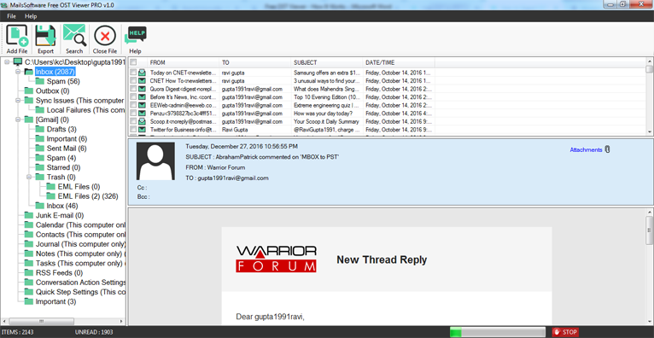The image size is (654, 338).
Task: Click the RSS Feeds (0) folder icon
Action: pyautogui.click(x=29, y=273)
